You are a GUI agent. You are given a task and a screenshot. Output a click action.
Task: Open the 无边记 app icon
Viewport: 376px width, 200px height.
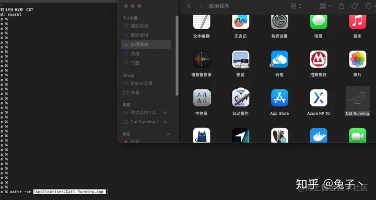pos(240,22)
